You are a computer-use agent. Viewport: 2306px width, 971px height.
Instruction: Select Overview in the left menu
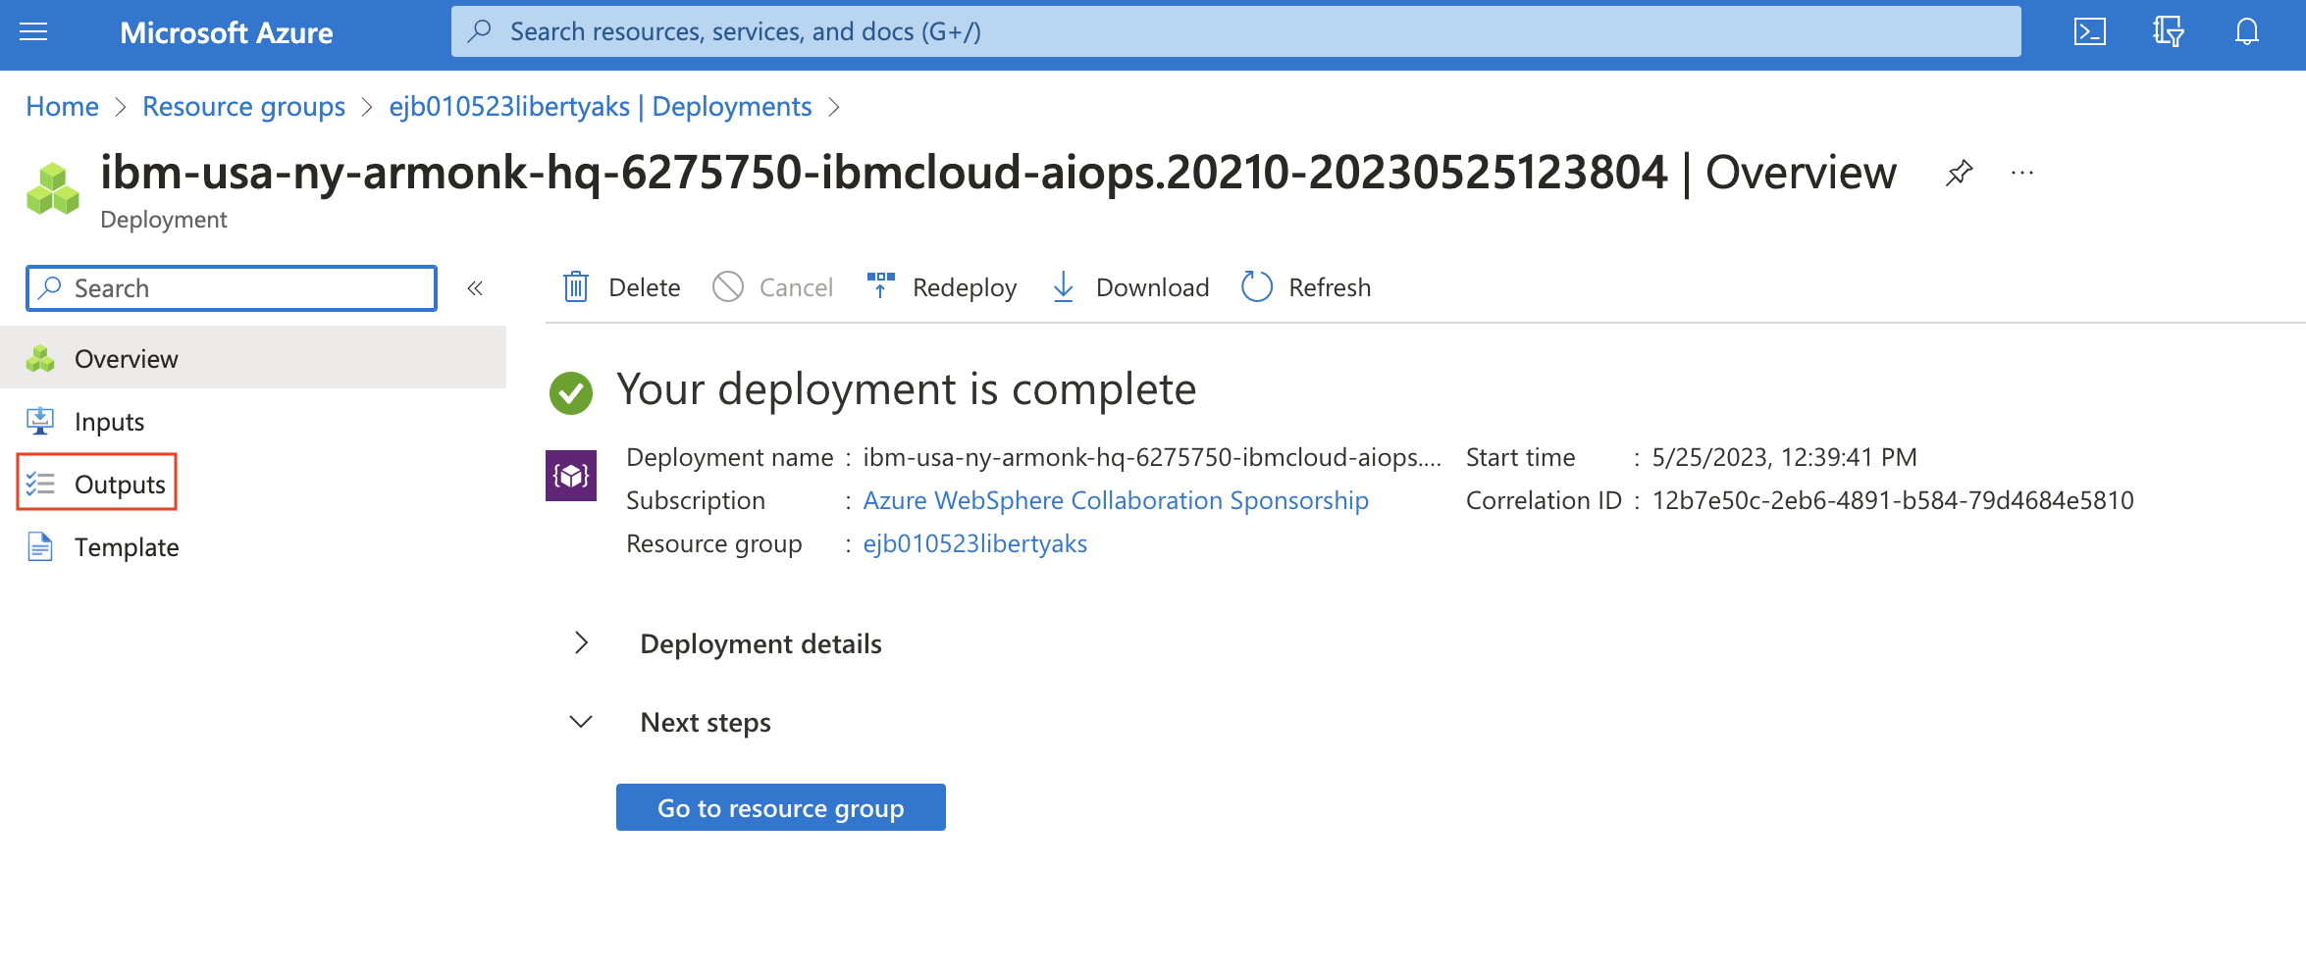tap(253, 359)
